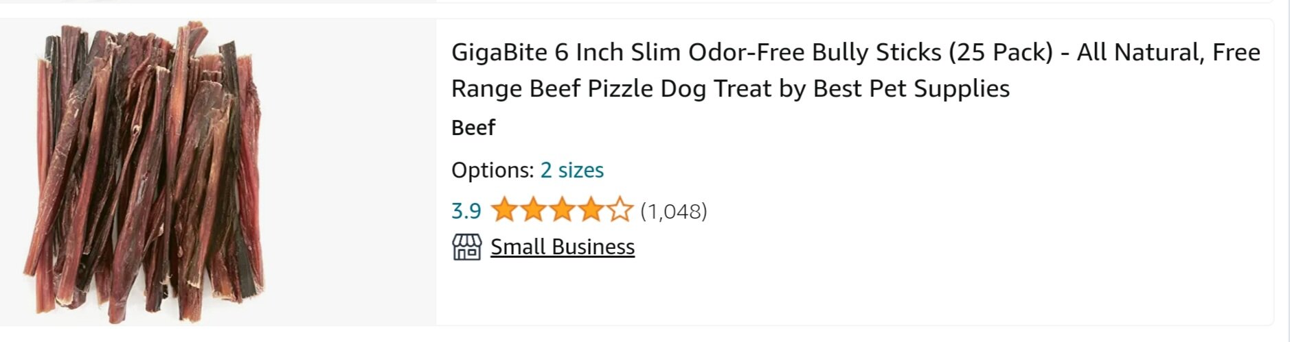Select the '2 sizes' options link

pyautogui.click(x=572, y=170)
